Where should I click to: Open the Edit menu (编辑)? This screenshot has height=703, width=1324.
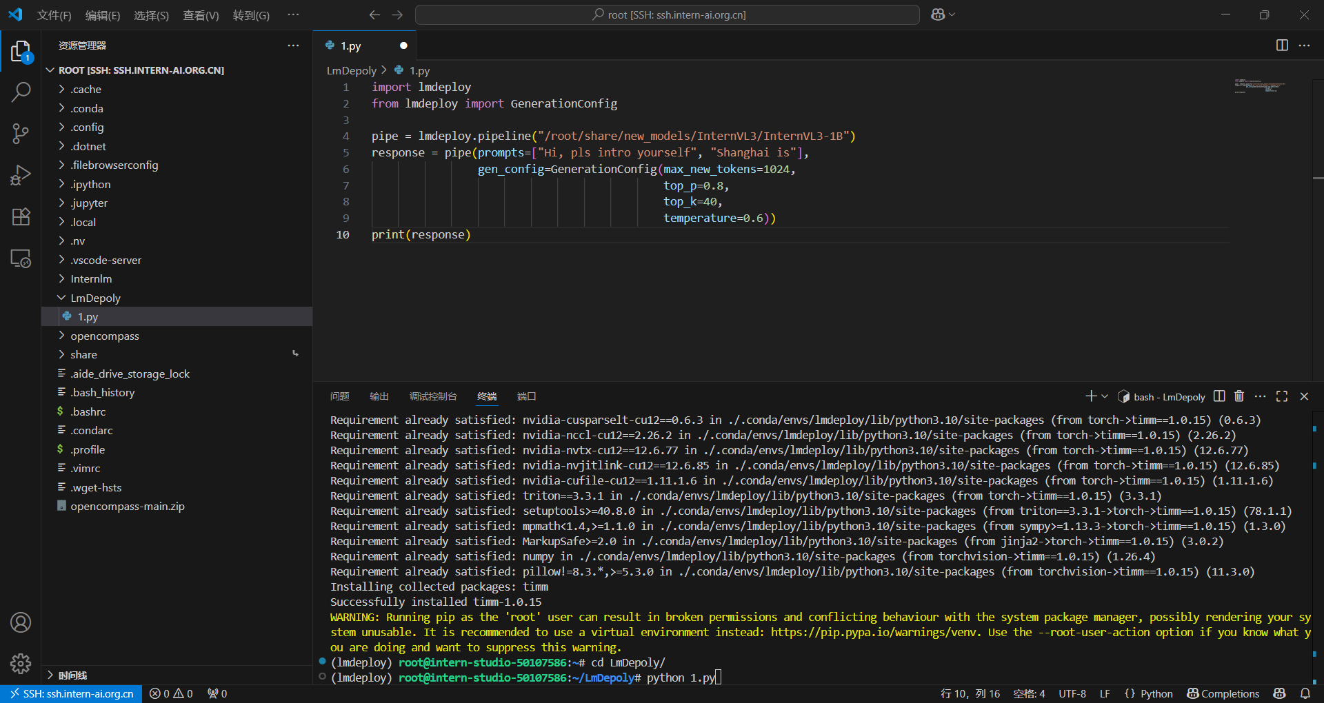coord(103,15)
